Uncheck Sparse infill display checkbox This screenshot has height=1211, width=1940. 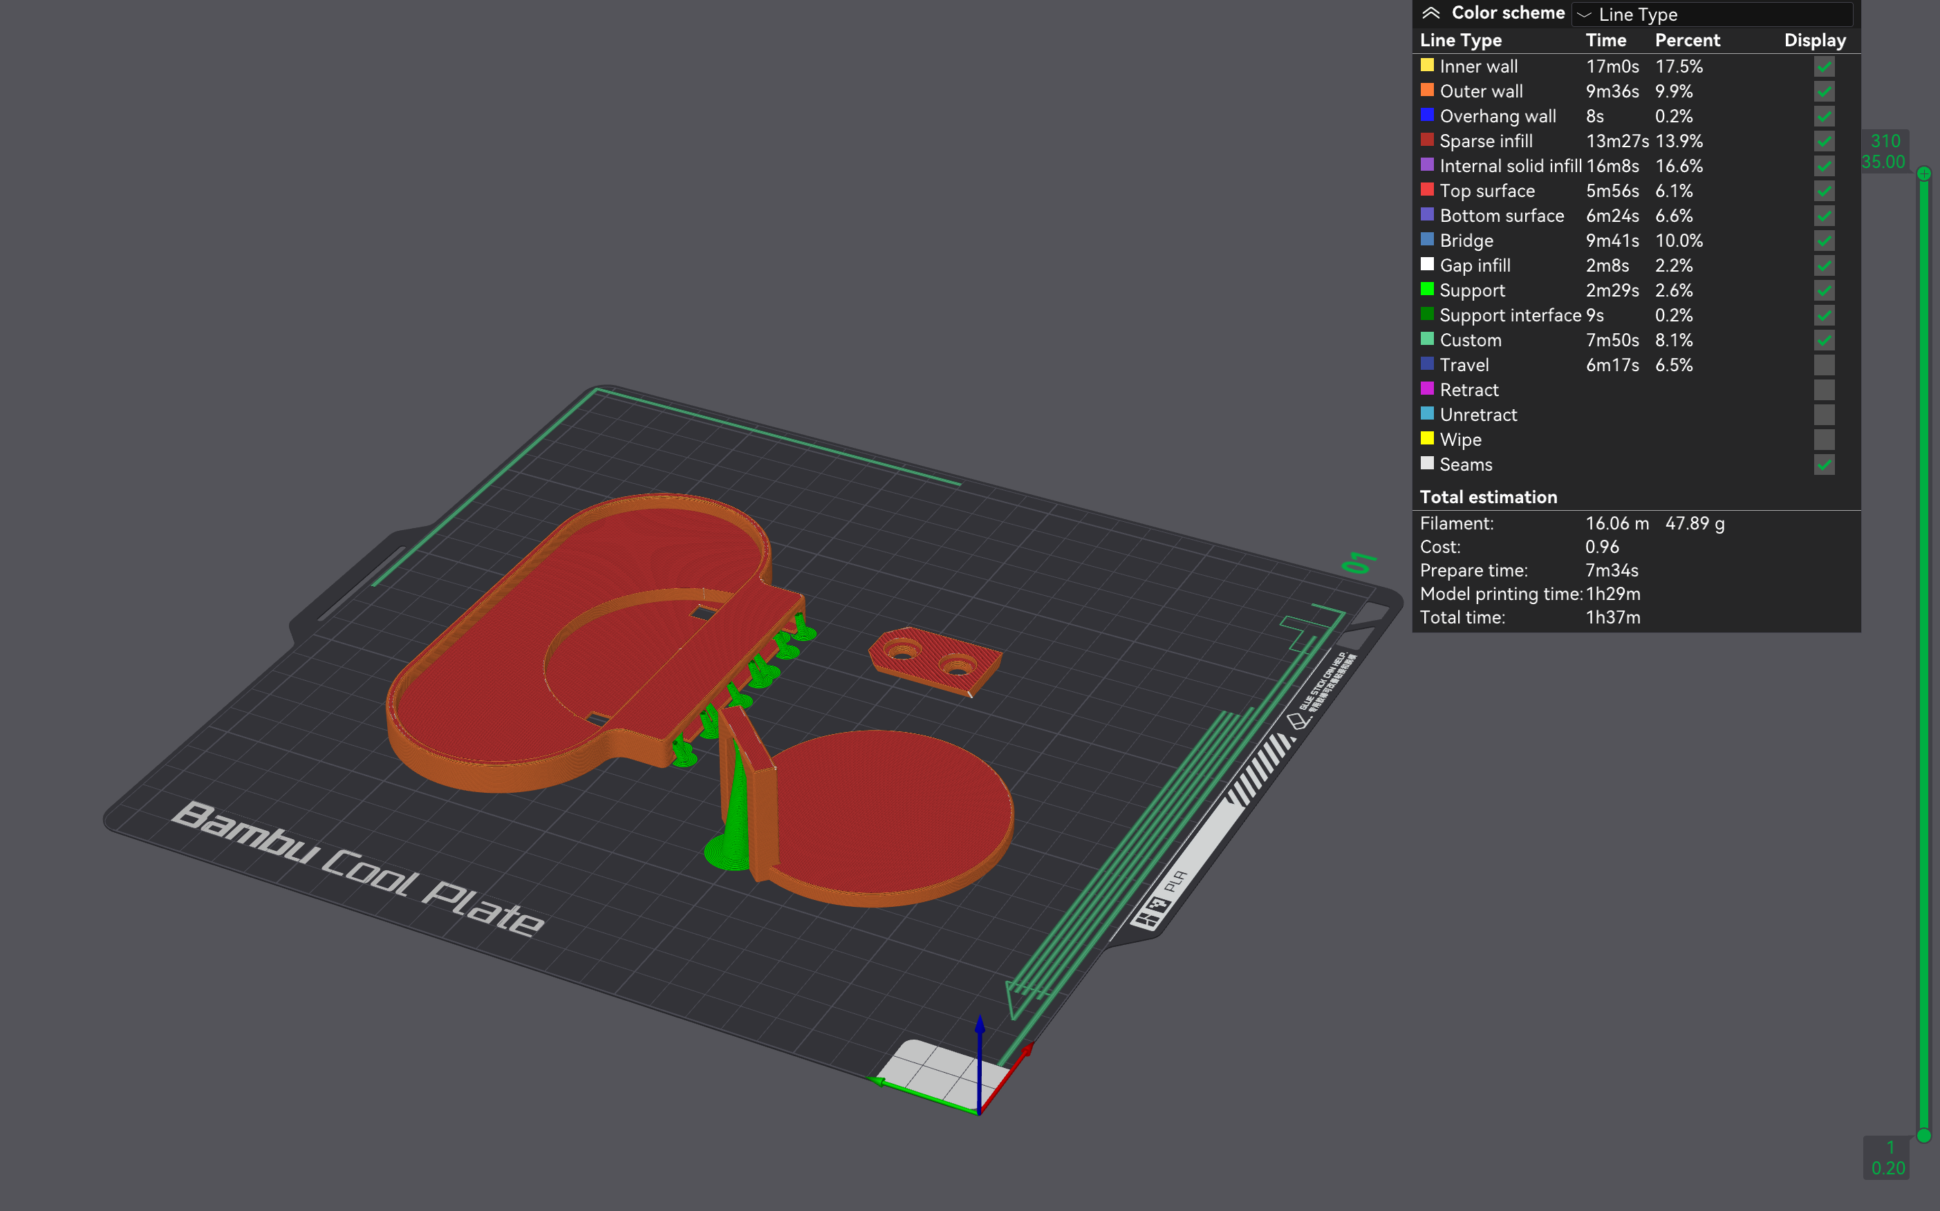[x=1824, y=141]
